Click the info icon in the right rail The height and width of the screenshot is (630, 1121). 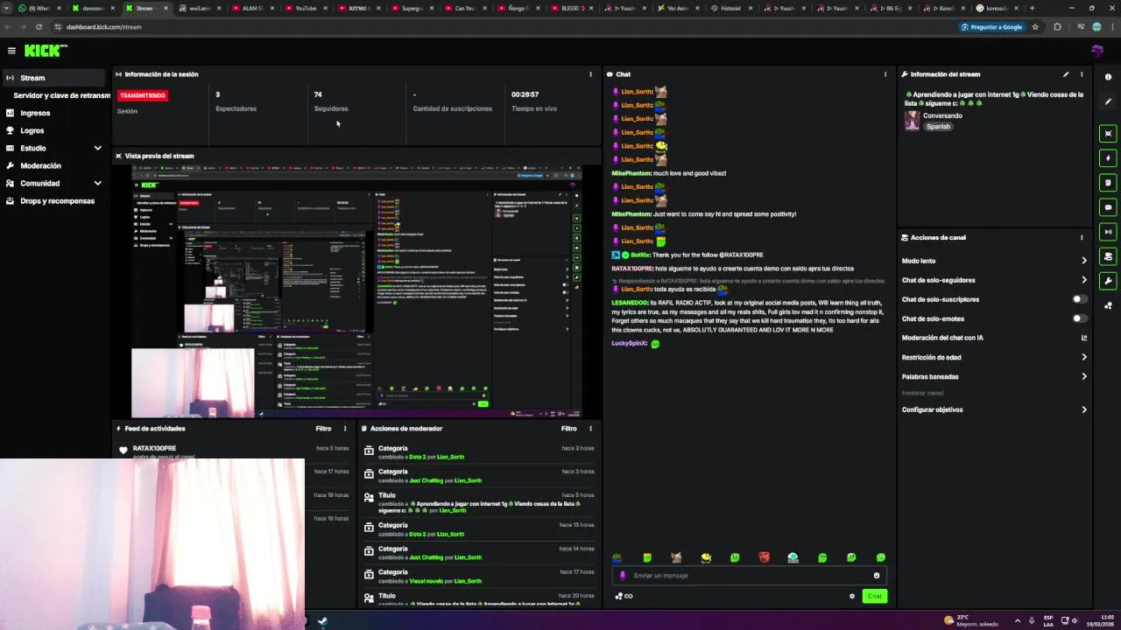click(x=1108, y=77)
